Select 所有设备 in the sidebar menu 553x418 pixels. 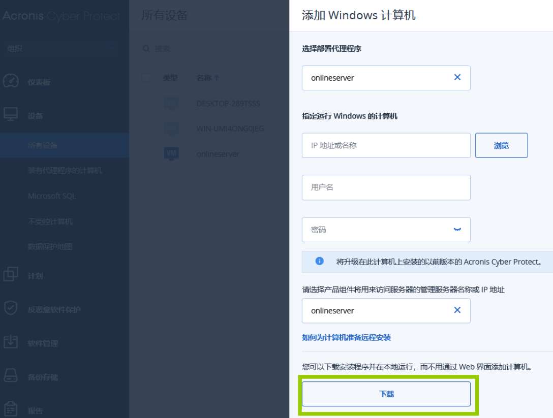pyautogui.click(x=65, y=145)
